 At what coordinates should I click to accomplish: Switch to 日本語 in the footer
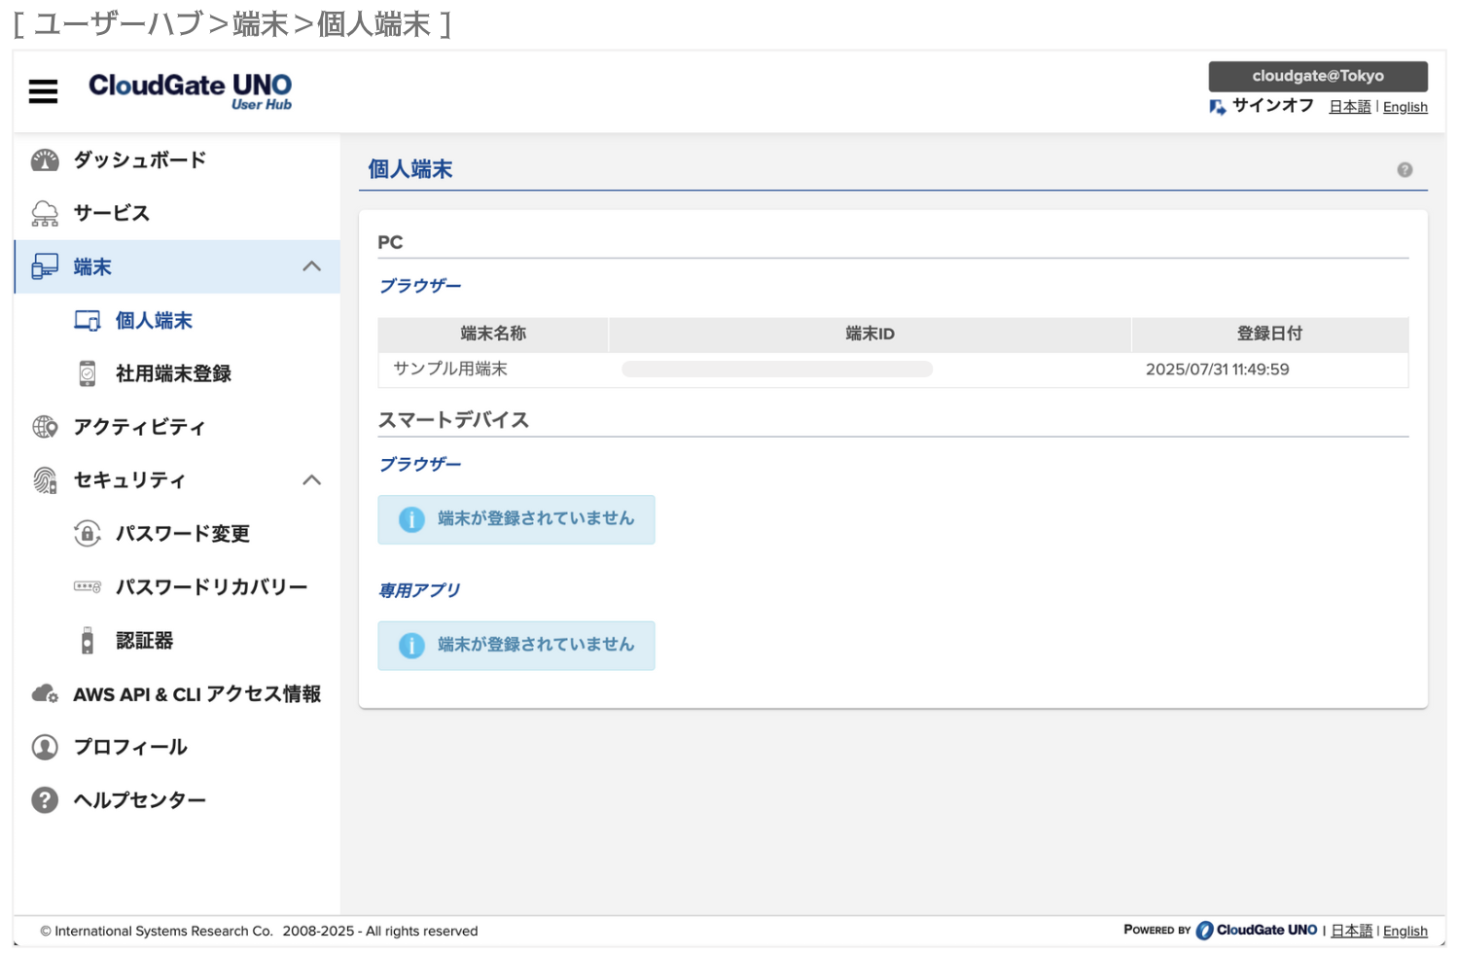pyautogui.click(x=1352, y=931)
